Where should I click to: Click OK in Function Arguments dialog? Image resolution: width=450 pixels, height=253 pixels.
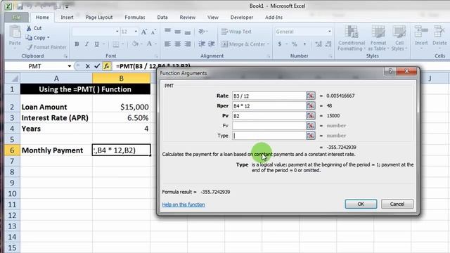(x=361, y=204)
